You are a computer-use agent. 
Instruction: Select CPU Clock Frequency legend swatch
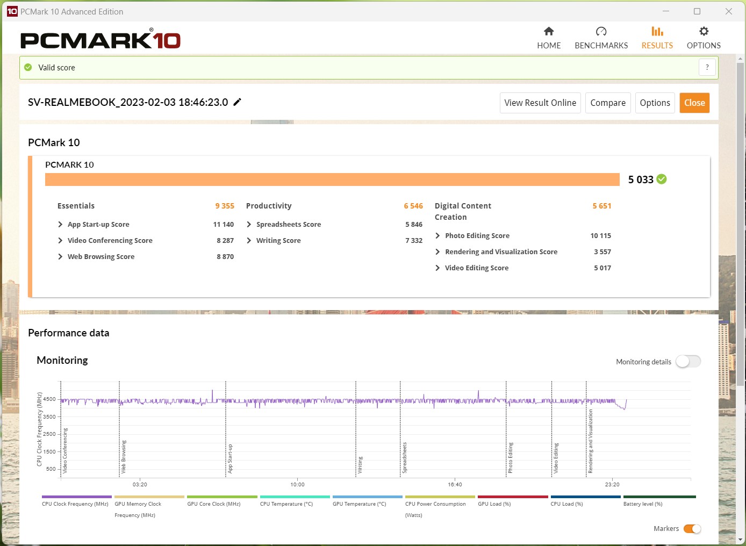tap(77, 497)
